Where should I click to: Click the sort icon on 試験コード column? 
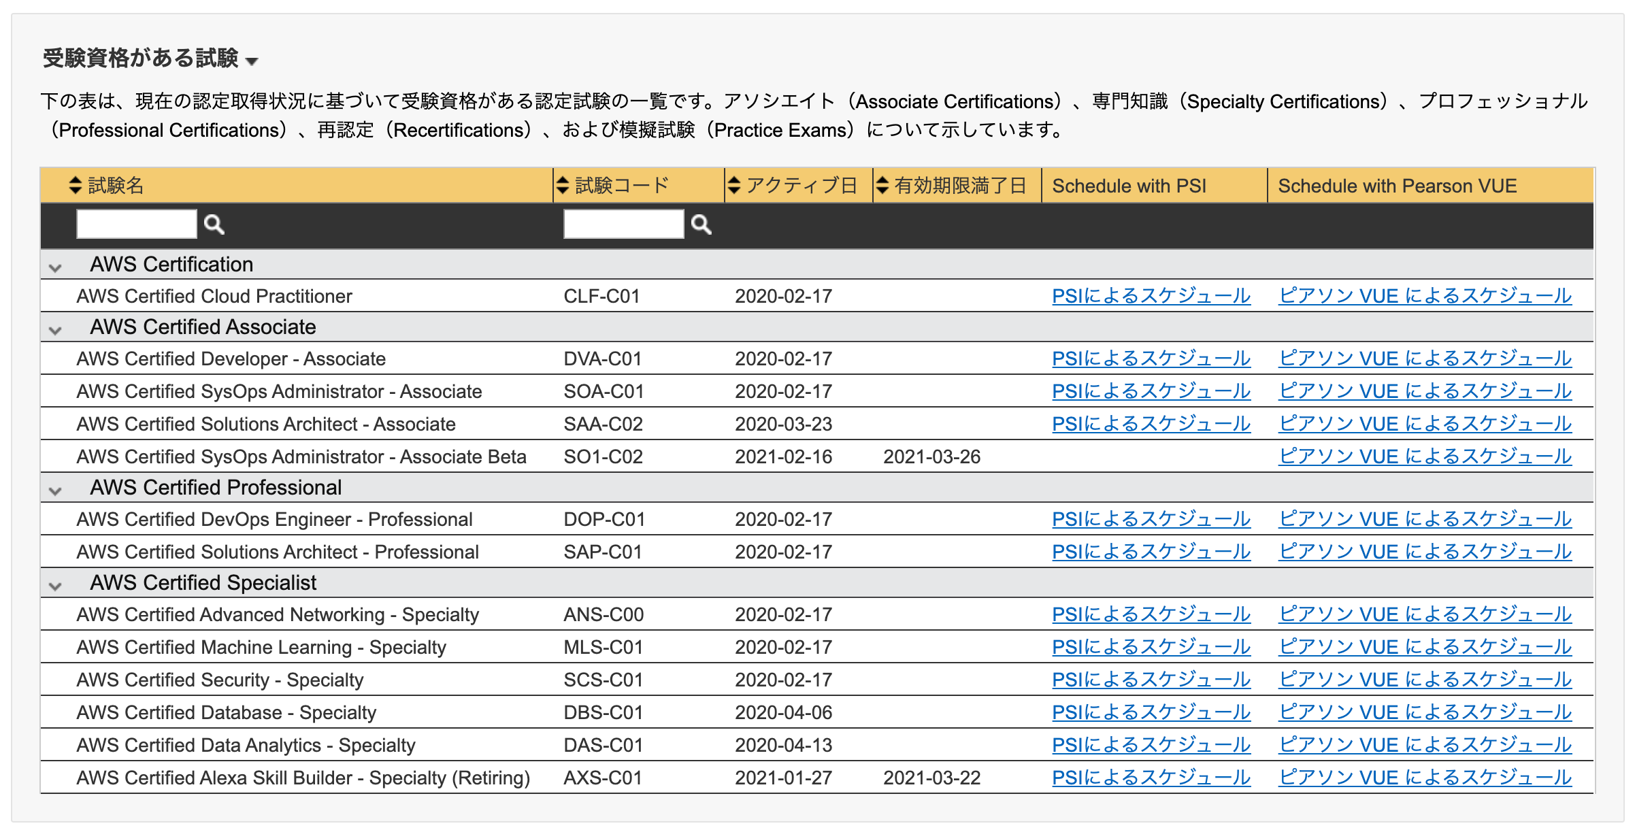point(561,184)
